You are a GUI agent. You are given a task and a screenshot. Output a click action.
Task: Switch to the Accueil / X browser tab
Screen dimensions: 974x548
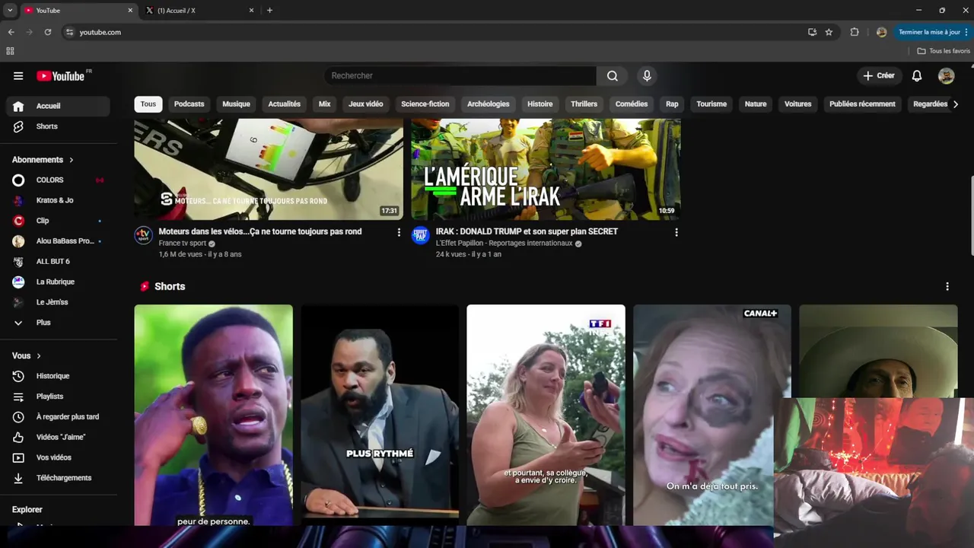pyautogui.click(x=199, y=11)
